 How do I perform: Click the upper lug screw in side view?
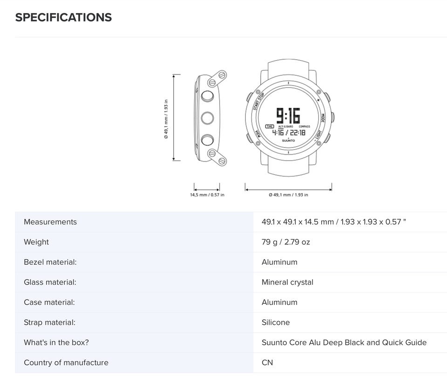coord(222,75)
